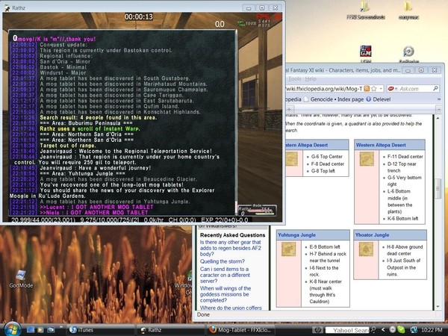Open the search engine selector dropdown
The width and height of the screenshot is (448, 336).
[393, 89]
